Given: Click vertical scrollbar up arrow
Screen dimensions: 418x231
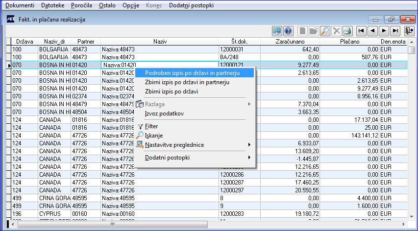Looking at the screenshot, I should (411, 42).
